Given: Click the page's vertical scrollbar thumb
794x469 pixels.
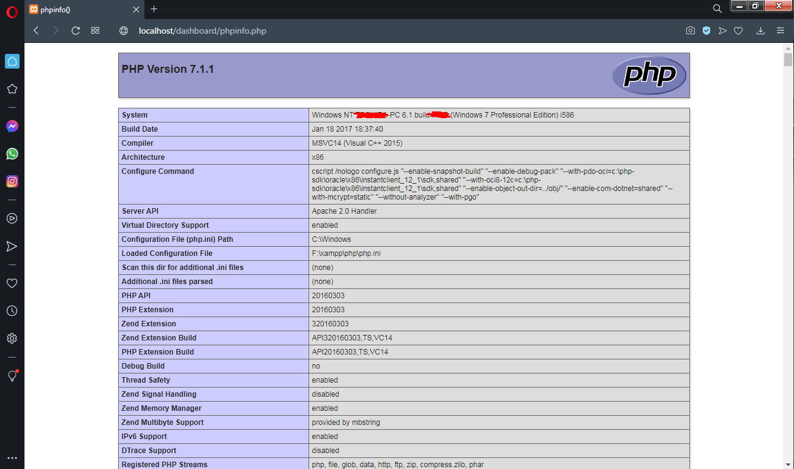Looking at the screenshot, I should [x=788, y=59].
